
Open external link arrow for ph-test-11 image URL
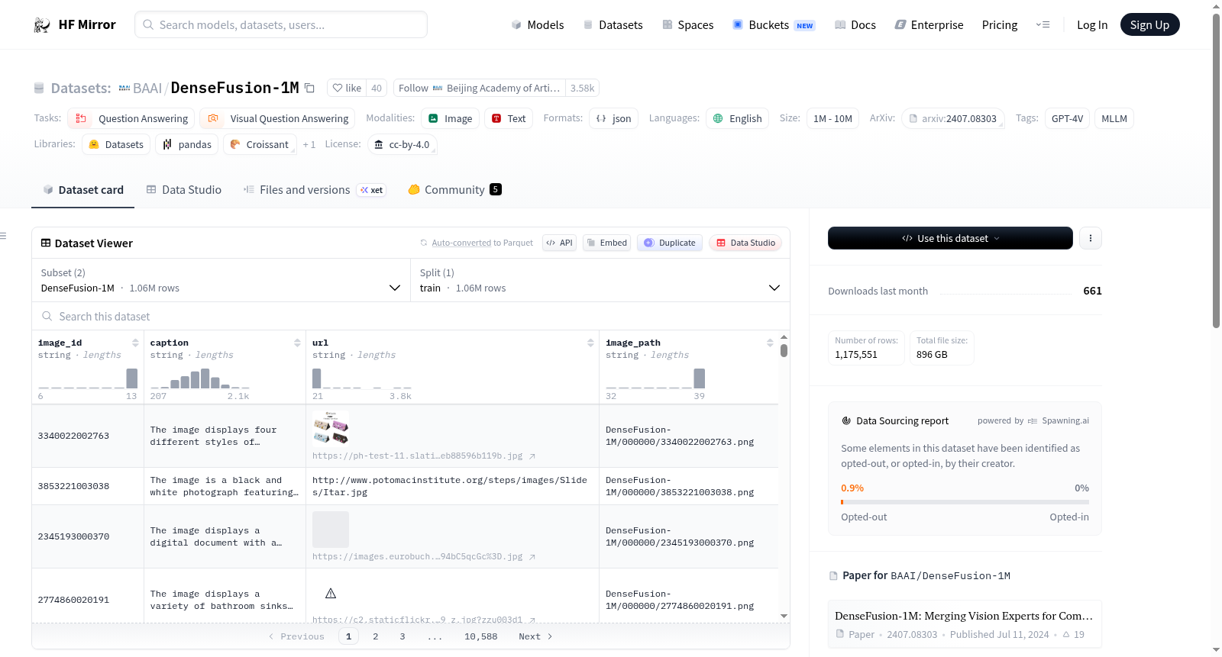click(x=532, y=456)
